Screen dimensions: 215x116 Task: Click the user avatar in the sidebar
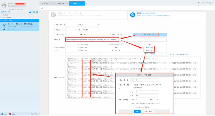4,5
